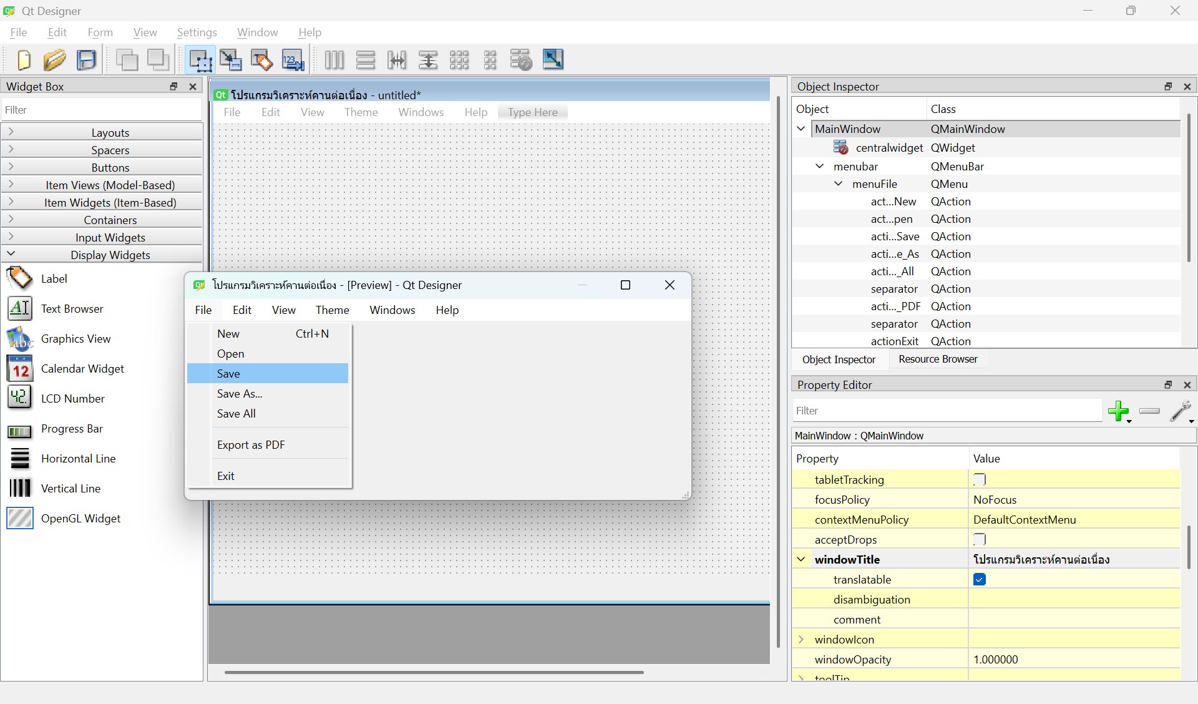
Task: Collapse the MainWindow tree node
Action: coord(801,129)
